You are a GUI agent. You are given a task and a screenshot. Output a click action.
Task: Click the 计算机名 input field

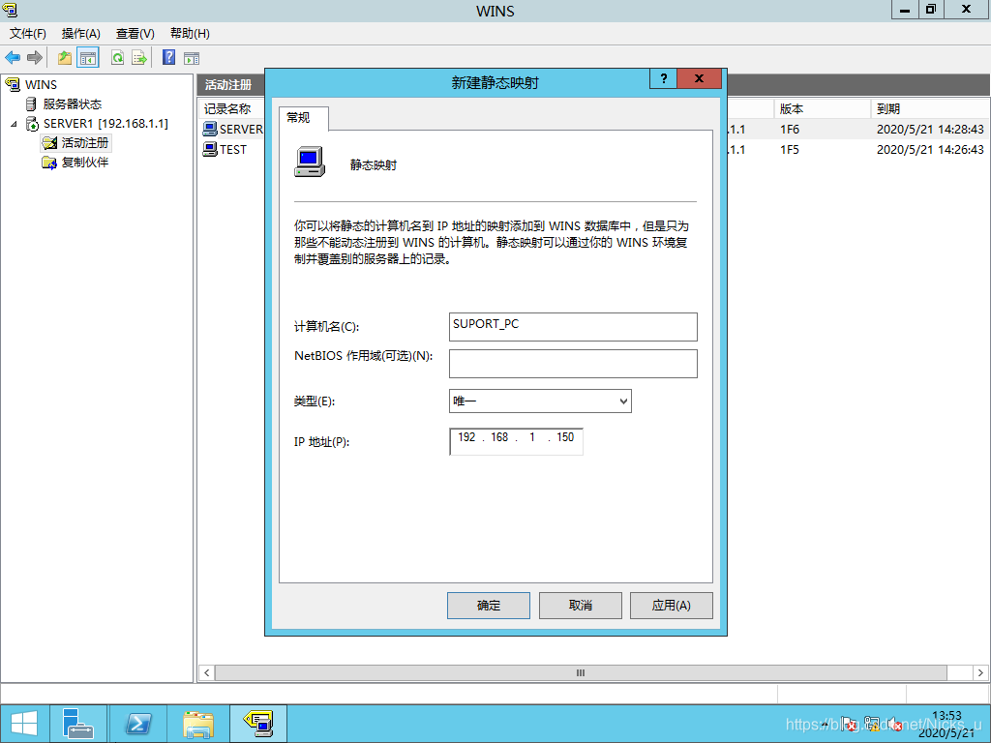click(x=573, y=327)
